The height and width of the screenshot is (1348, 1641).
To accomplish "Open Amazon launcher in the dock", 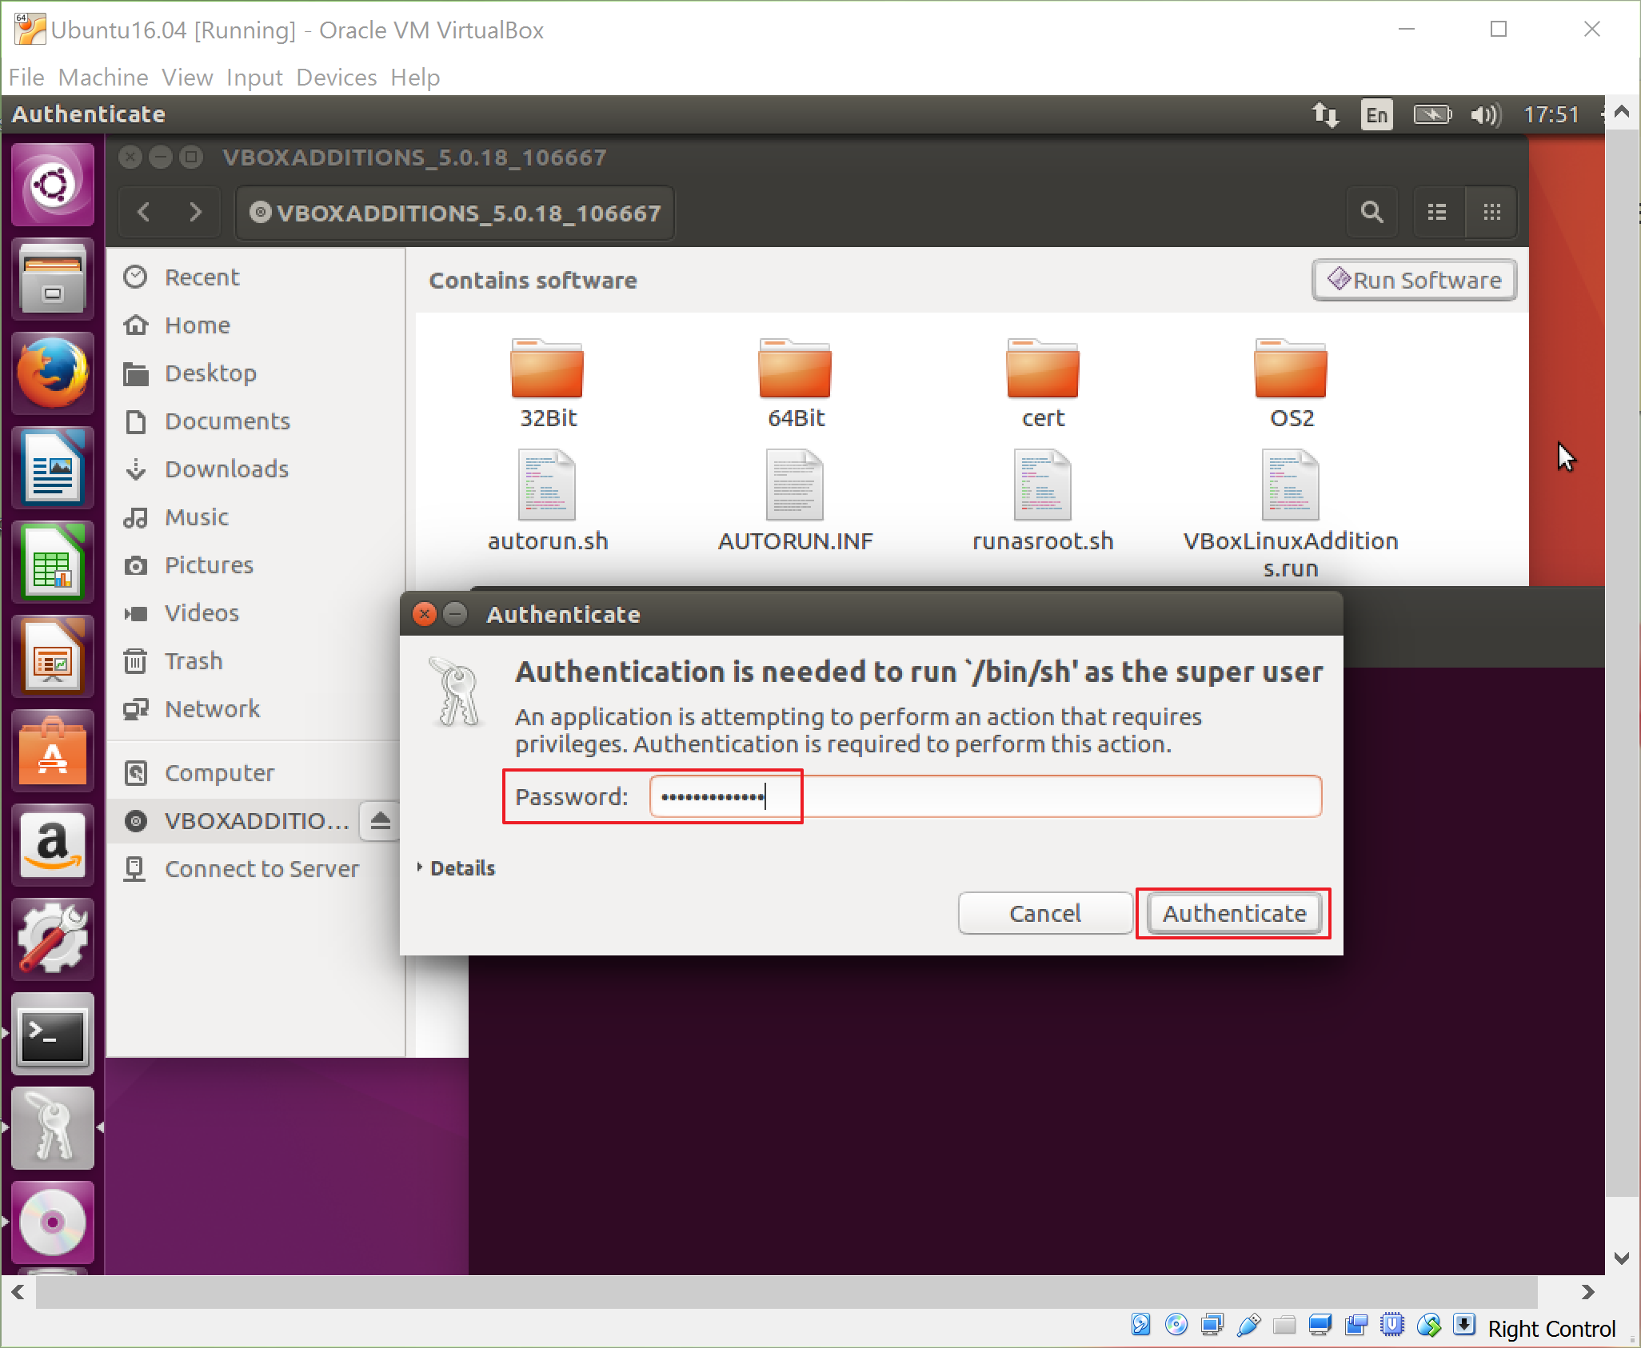I will click(x=53, y=845).
